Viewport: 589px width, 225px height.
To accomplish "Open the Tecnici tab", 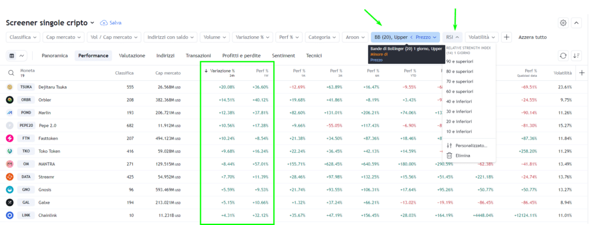I will click(314, 56).
